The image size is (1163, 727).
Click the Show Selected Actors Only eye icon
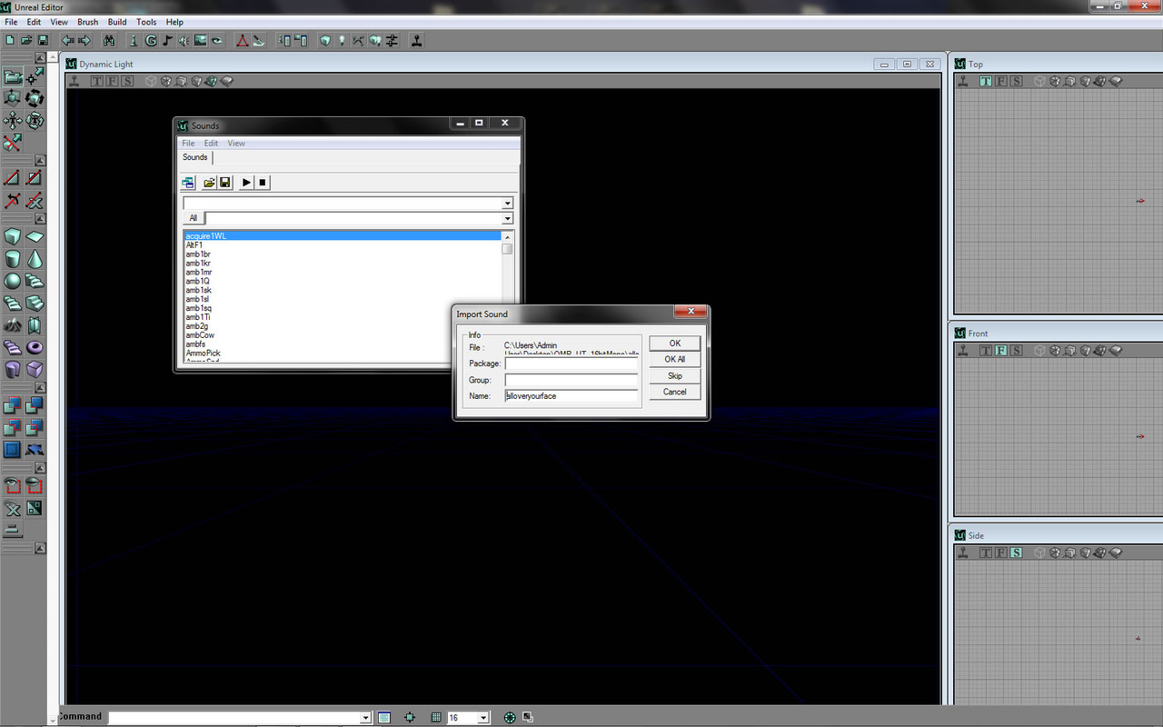coord(13,486)
